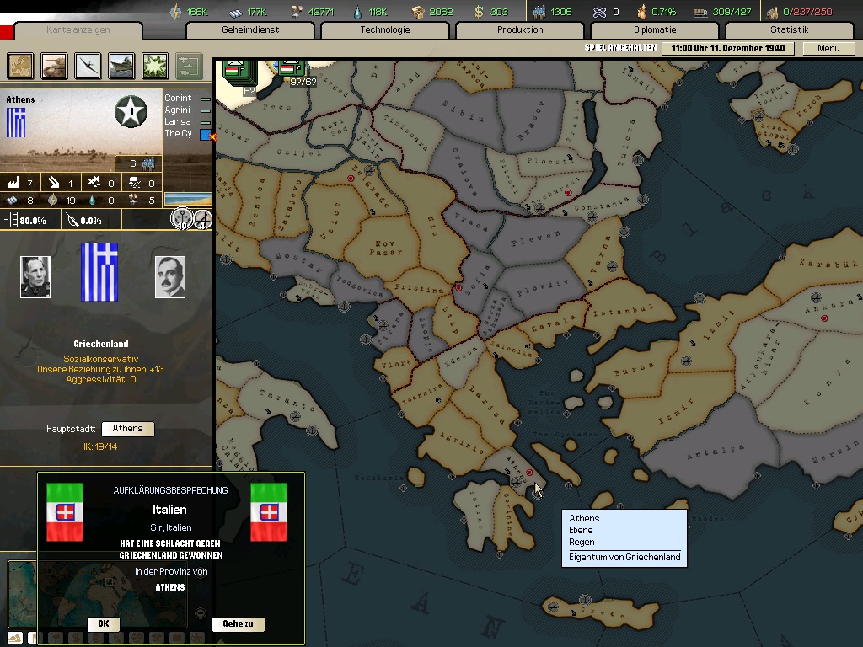Open the Produktion tab
Screen dimensions: 863x647
[x=520, y=30]
